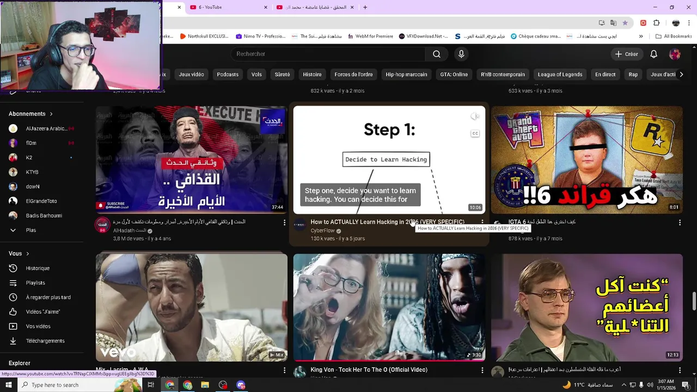Open Task View on taskbar
697x392 pixels.
[x=151, y=385]
